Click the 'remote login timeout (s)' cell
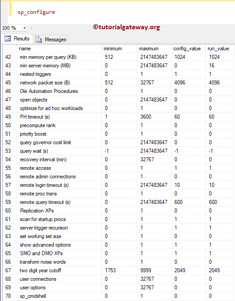The image size is (235, 301). 59,185
